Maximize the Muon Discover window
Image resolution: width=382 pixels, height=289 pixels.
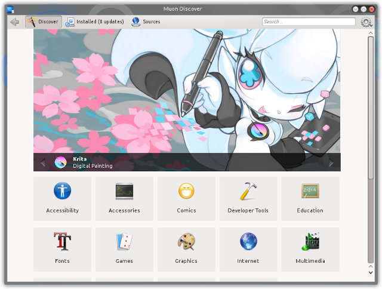[x=363, y=10]
